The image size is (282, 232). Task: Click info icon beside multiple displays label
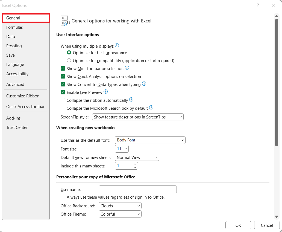117,45
